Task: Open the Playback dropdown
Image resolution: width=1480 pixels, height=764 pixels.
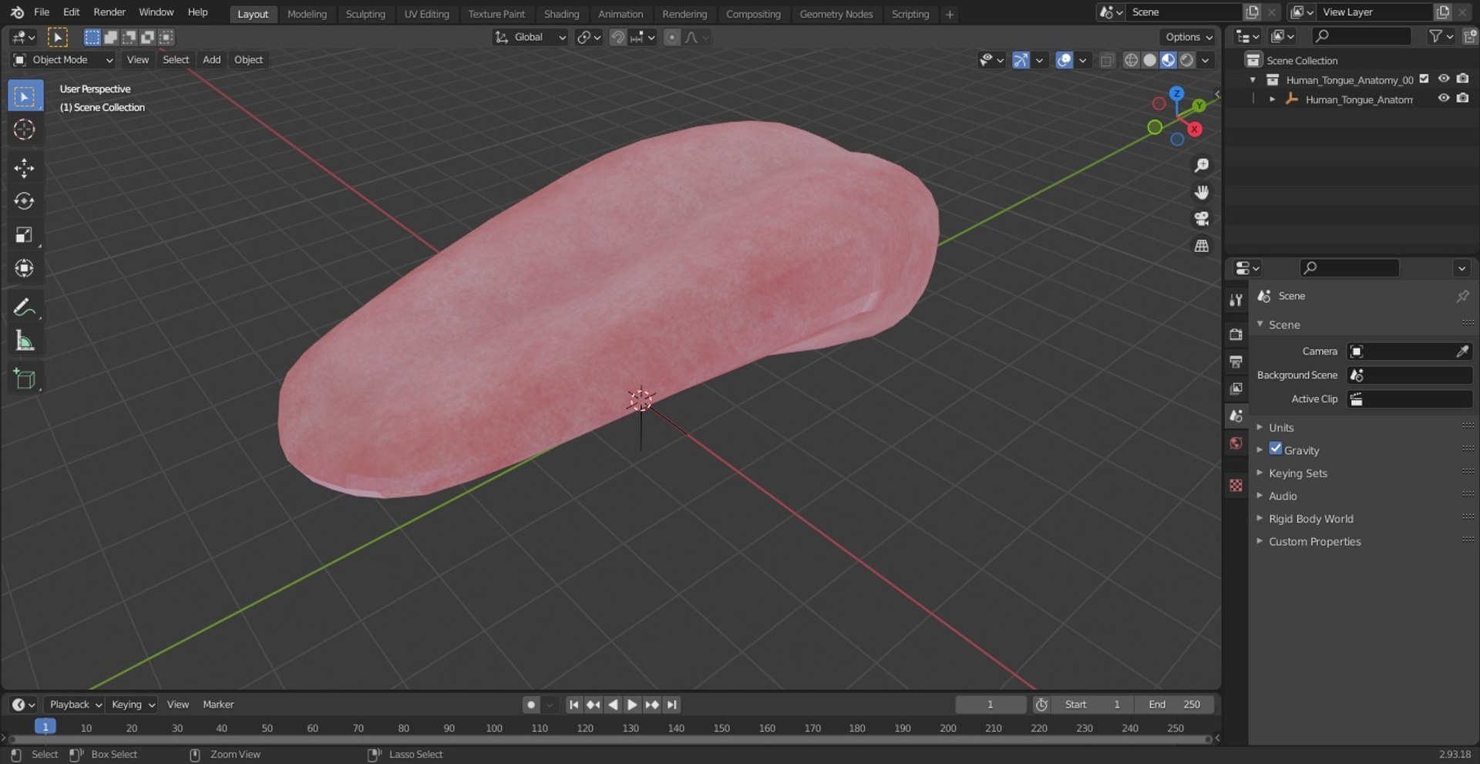Action: coord(75,705)
